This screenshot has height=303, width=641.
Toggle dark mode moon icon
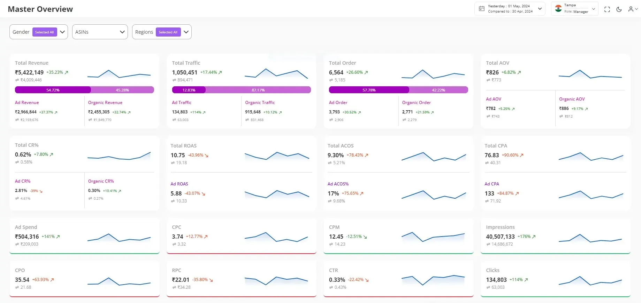click(x=619, y=9)
